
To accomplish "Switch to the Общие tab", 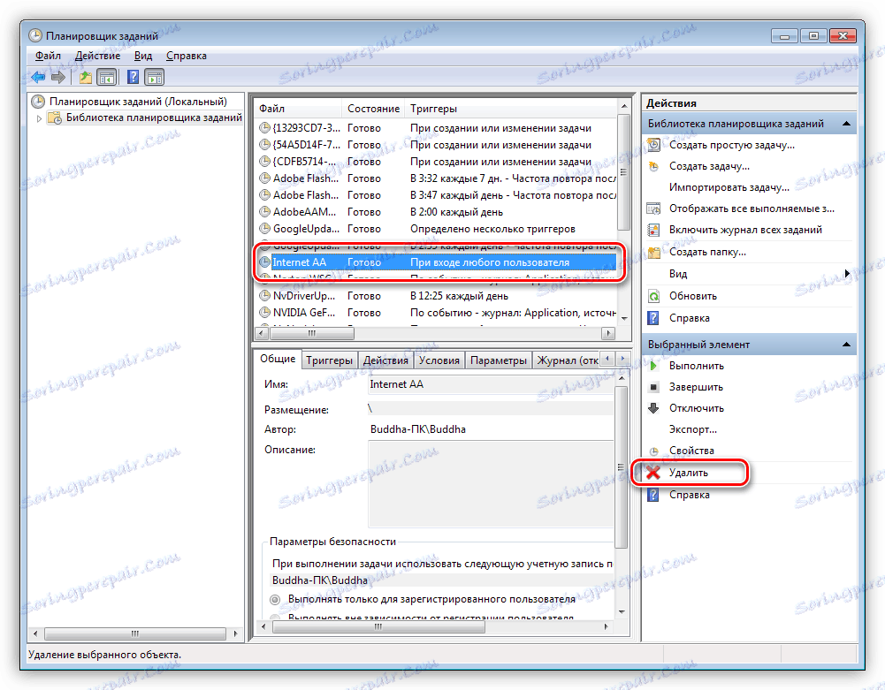I will (278, 359).
